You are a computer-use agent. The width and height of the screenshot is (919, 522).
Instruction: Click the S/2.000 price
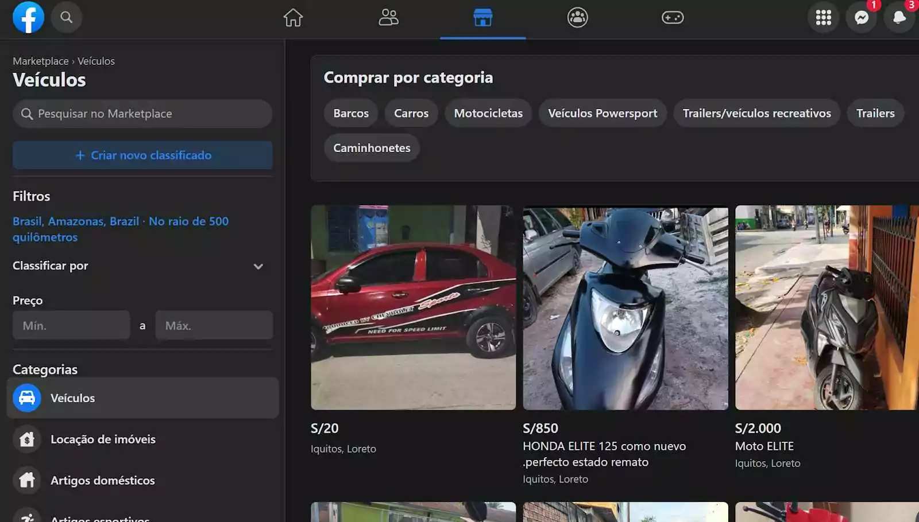coord(758,428)
